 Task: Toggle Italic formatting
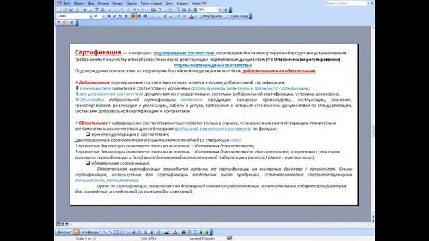click(x=115, y=16)
